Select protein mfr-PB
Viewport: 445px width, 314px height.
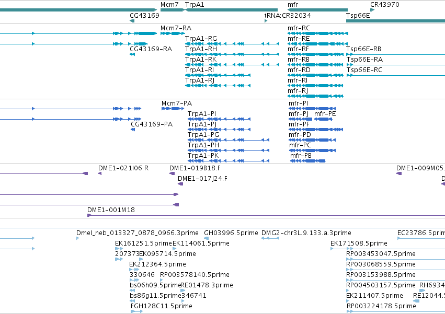pos(301,156)
